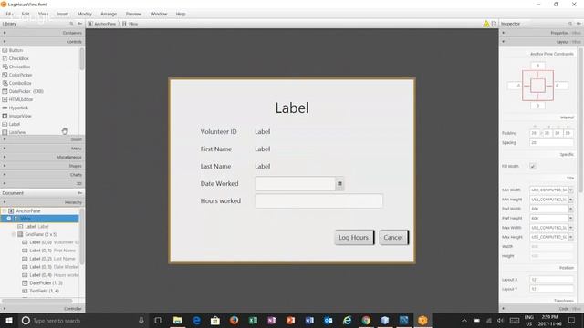Click the Log Hours button on the canvas

click(354, 237)
